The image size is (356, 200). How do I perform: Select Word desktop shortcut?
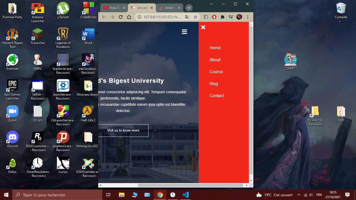[x=88, y=37]
